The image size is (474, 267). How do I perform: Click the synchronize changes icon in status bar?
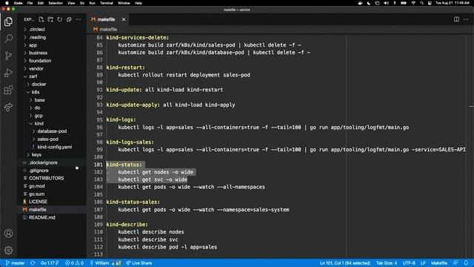tap(33, 263)
